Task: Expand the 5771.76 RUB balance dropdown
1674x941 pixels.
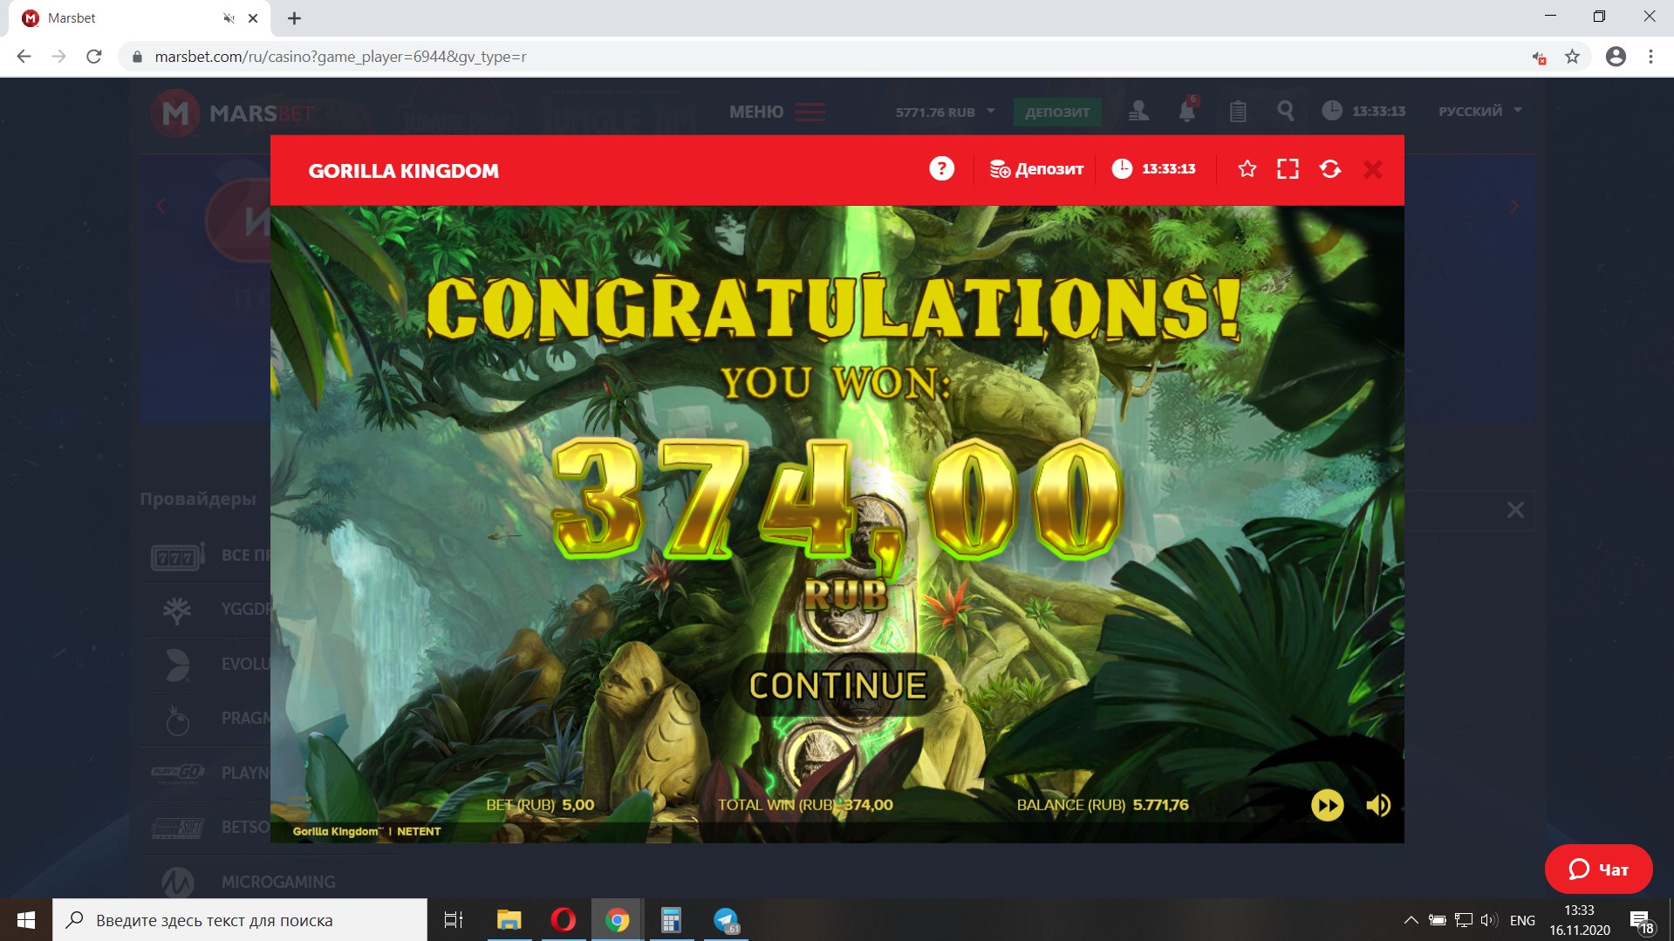Action: pos(946,112)
